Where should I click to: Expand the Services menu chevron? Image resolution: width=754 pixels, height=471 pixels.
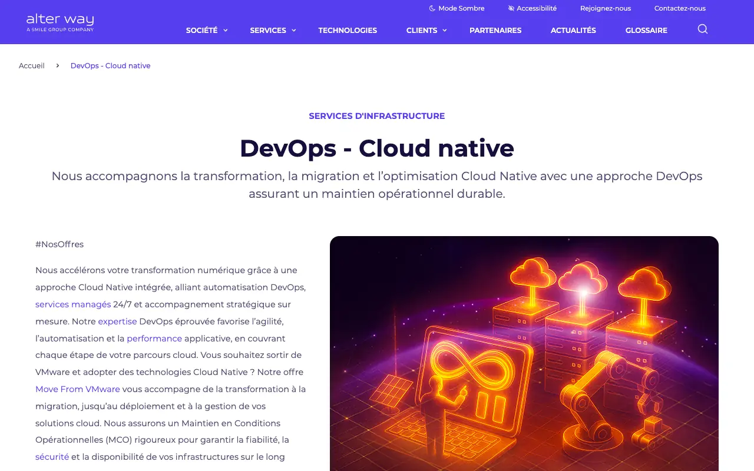[293, 31]
